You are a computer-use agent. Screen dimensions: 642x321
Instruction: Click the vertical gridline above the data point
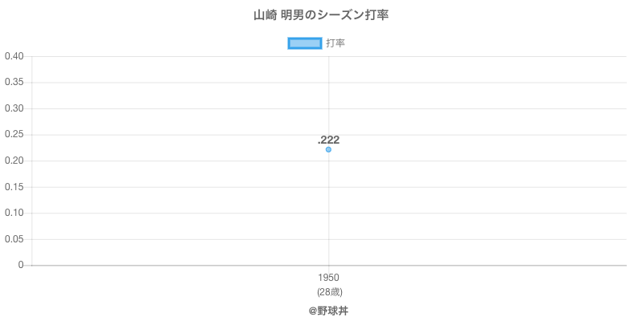point(328,96)
